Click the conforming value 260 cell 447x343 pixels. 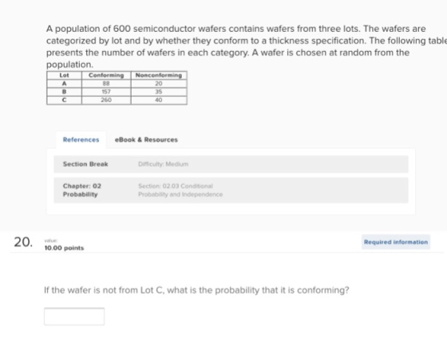[106, 100]
